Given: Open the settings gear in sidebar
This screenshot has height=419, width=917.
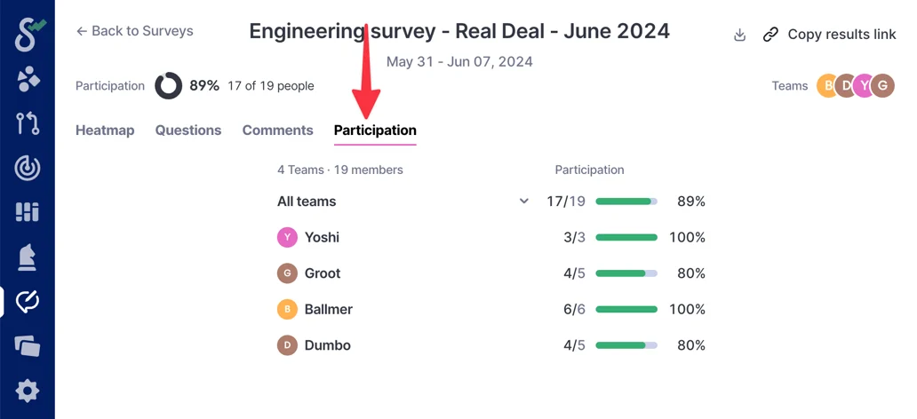Looking at the screenshot, I should tap(28, 391).
